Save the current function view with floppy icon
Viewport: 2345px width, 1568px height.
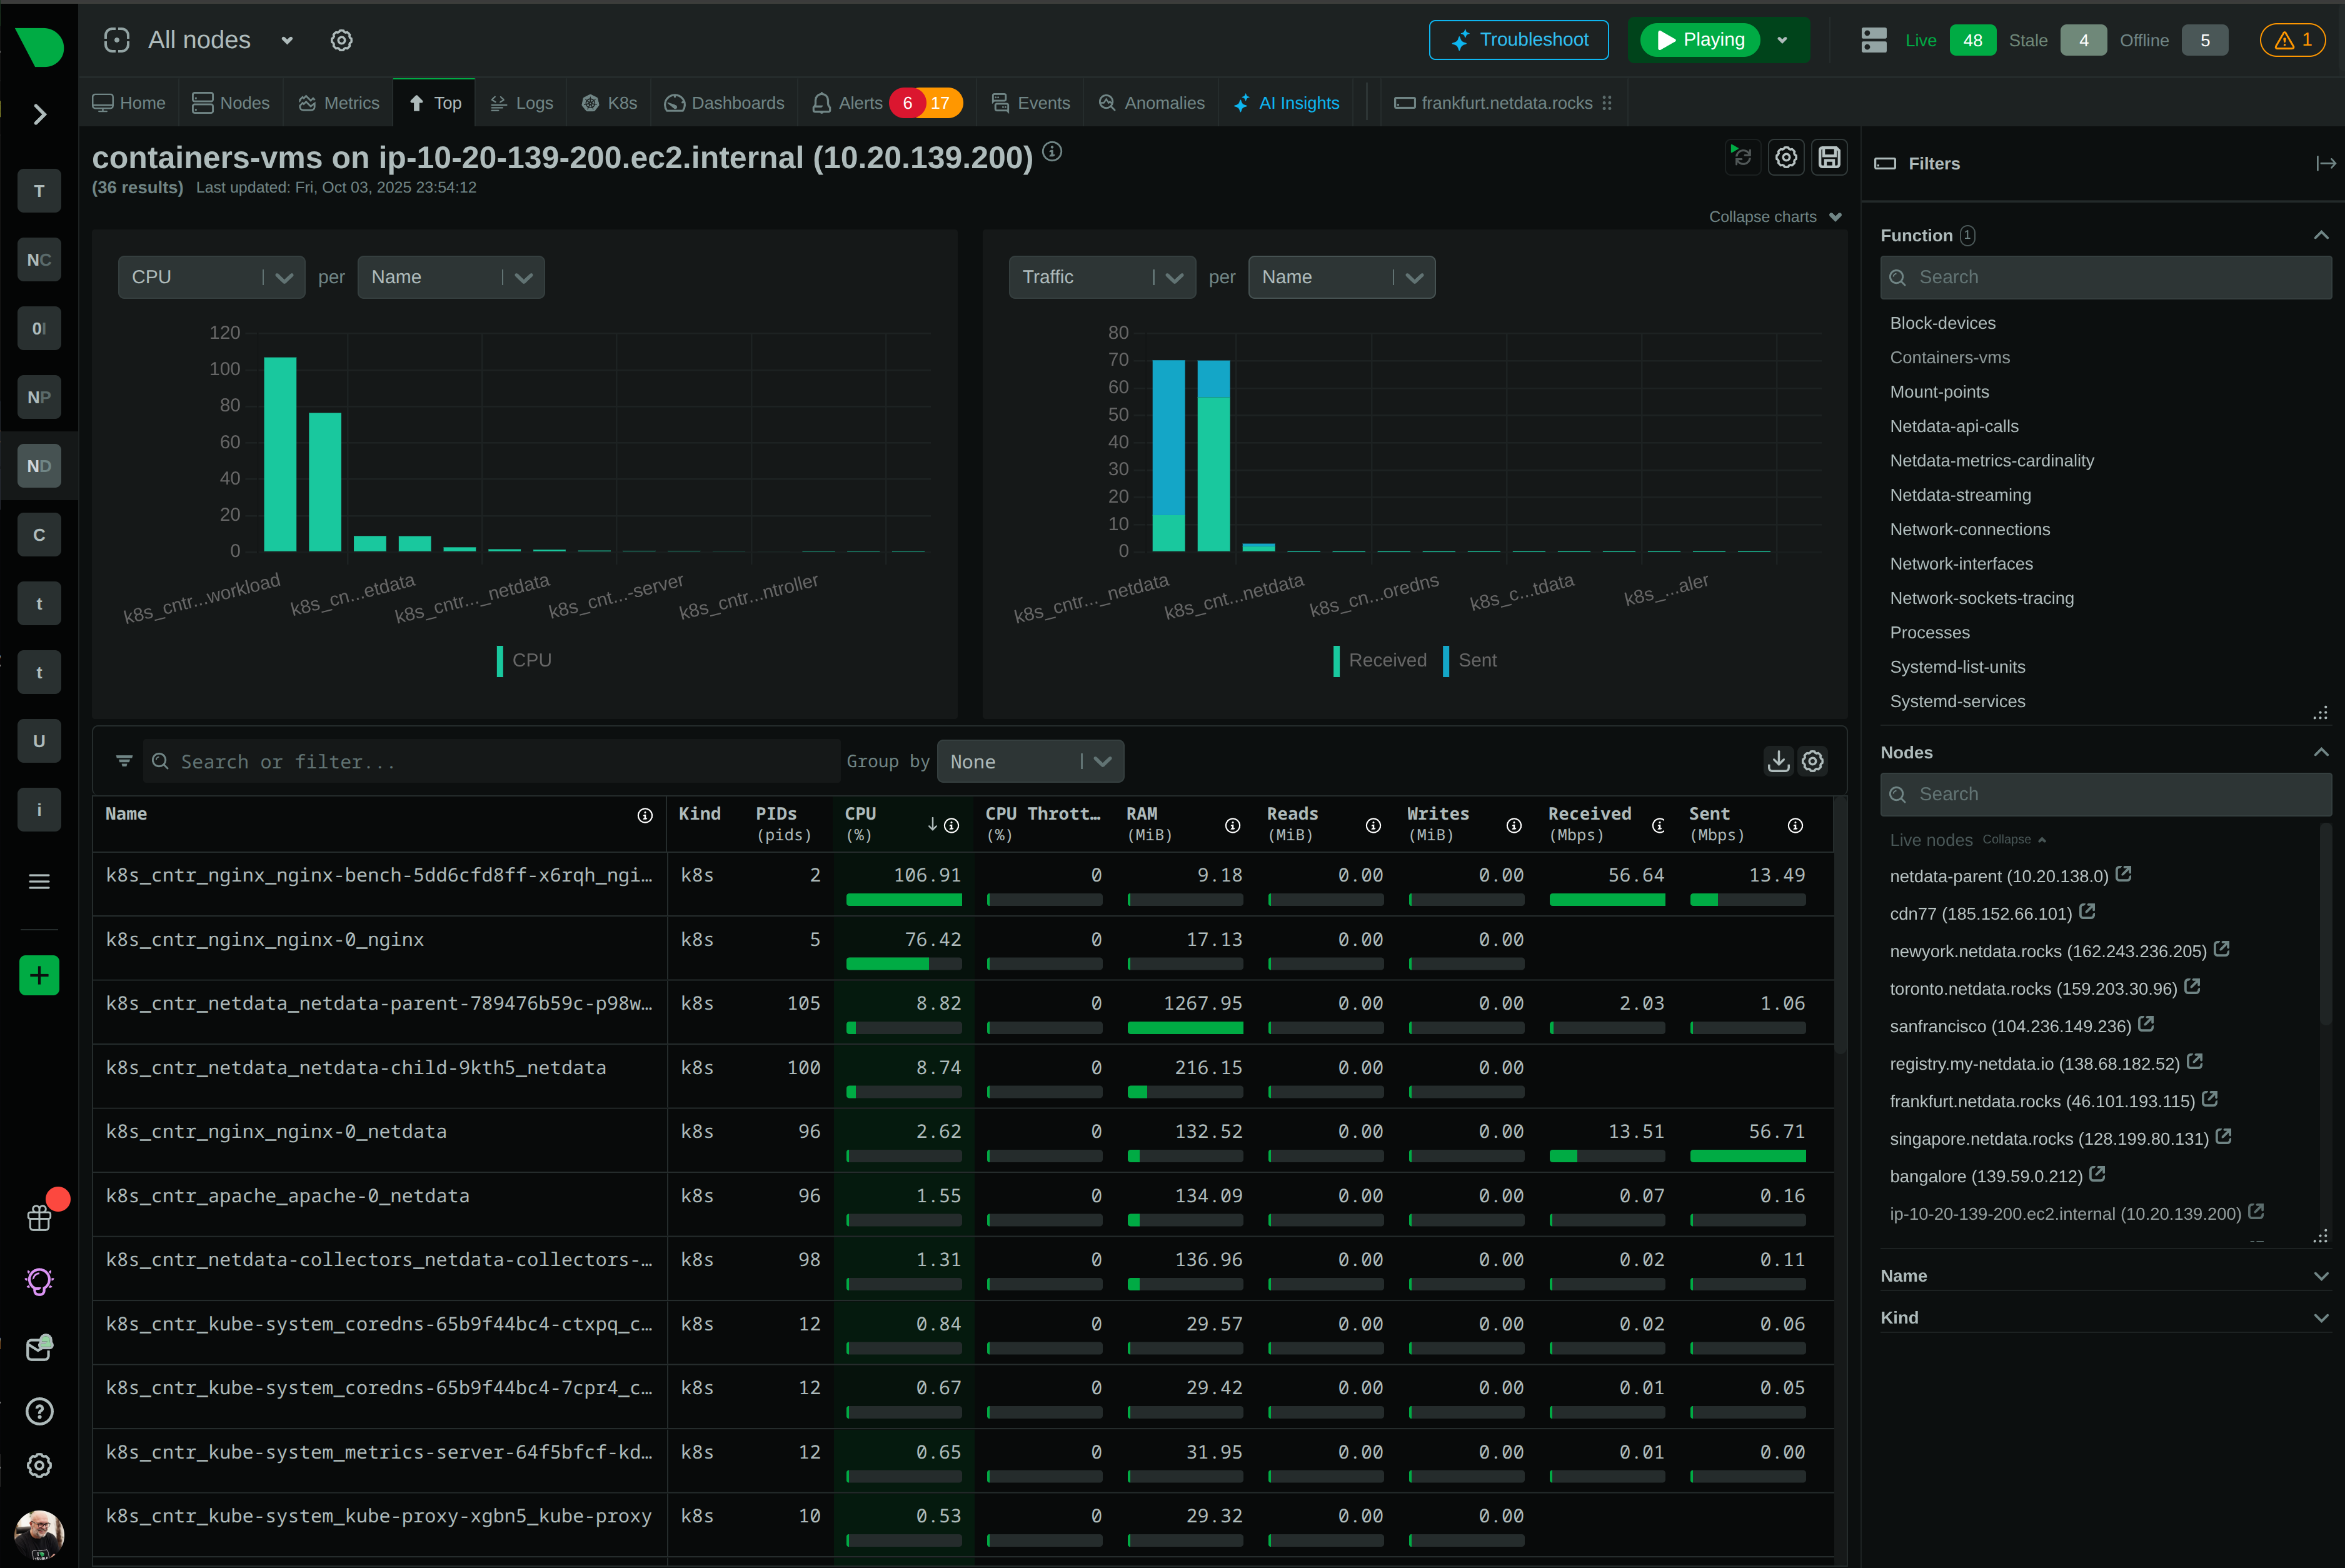coord(1829,157)
